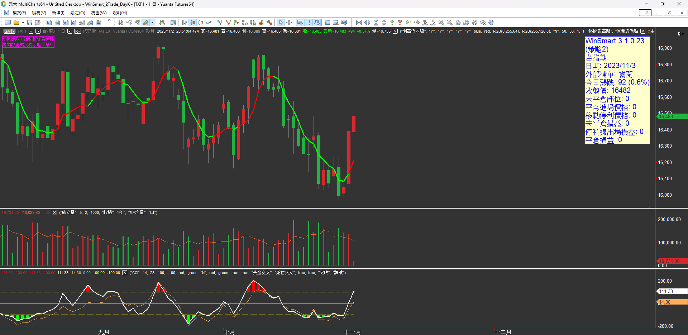Click the WinSmart 3.1.0.23 info panel title
688x335 pixels.
[x=615, y=41]
